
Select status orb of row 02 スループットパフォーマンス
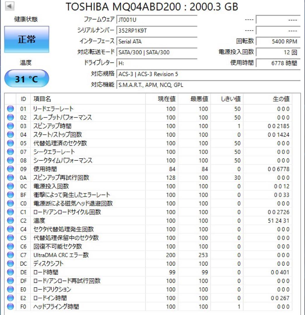pos(10,117)
